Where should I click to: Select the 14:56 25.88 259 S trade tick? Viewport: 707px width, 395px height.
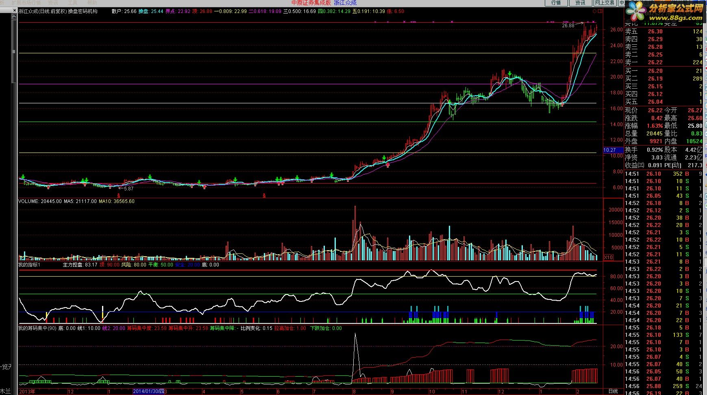pos(664,386)
